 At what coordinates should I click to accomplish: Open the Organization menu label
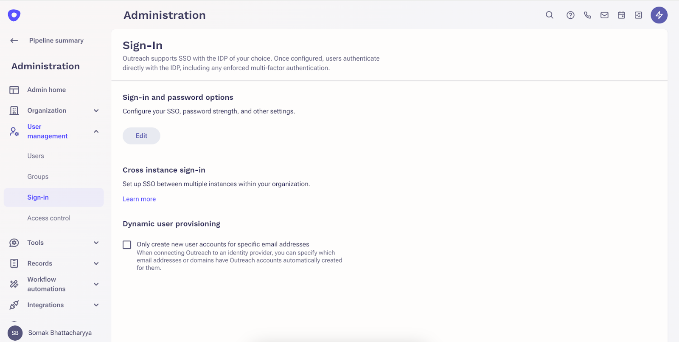(x=47, y=110)
